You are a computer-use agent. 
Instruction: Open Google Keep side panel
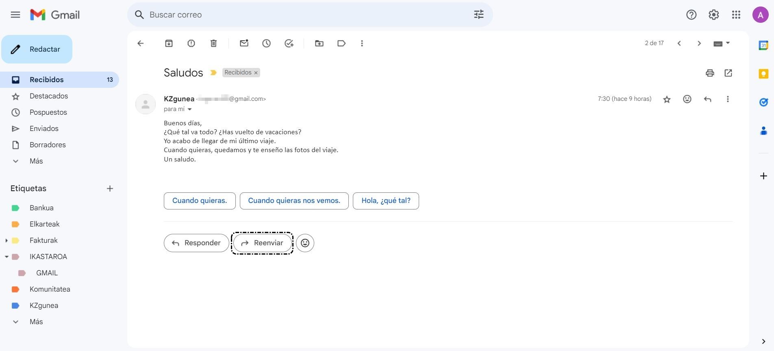point(763,74)
